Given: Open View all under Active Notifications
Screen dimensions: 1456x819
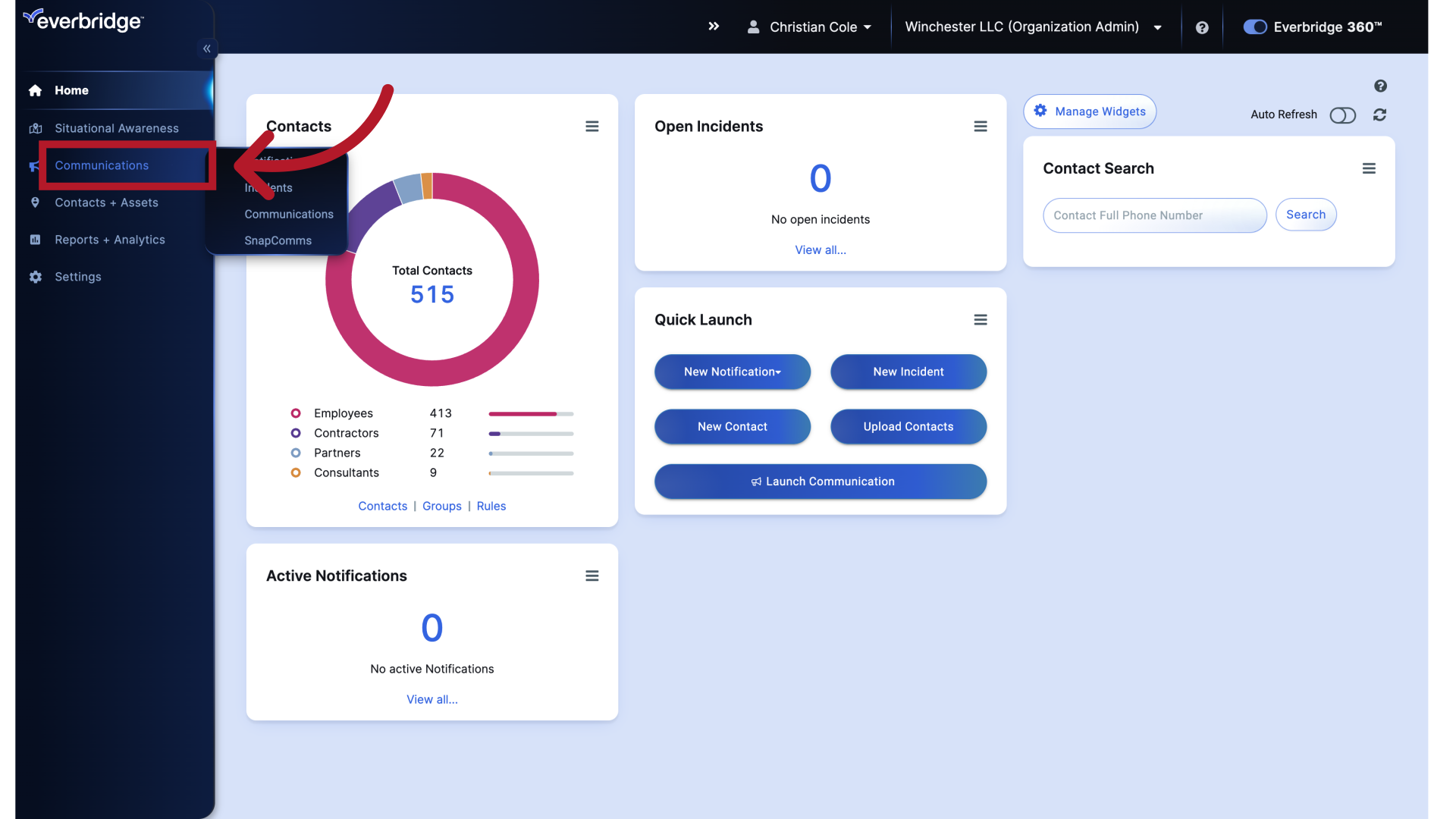Looking at the screenshot, I should click(431, 699).
